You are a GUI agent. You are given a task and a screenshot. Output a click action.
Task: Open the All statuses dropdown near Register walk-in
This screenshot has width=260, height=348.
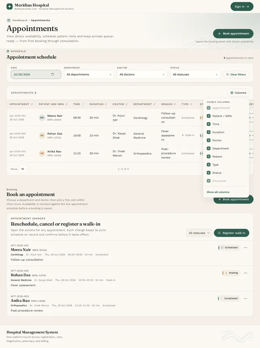click(x=199, y=233)
